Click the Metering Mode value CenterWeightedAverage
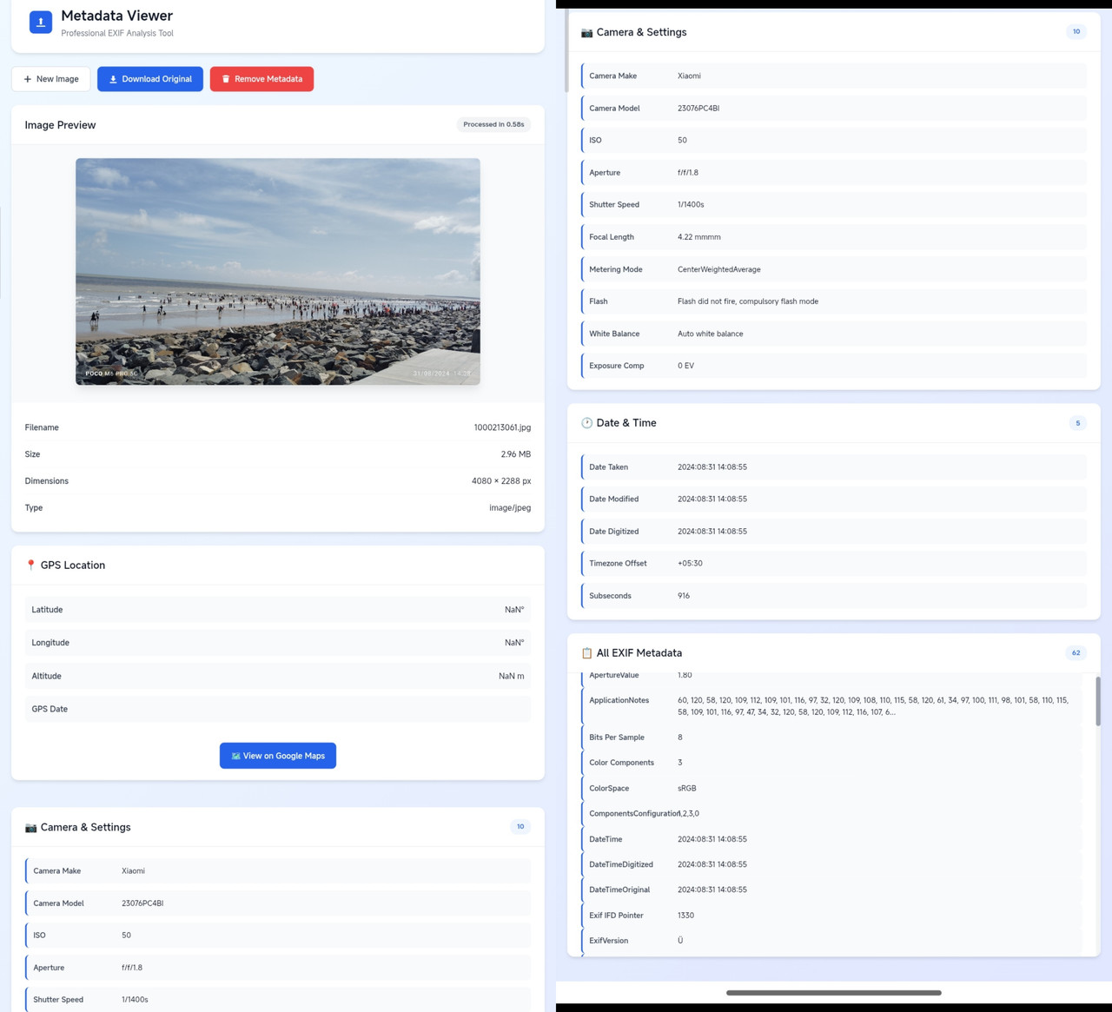The image size is (1112, 1012). coord(719,269)
